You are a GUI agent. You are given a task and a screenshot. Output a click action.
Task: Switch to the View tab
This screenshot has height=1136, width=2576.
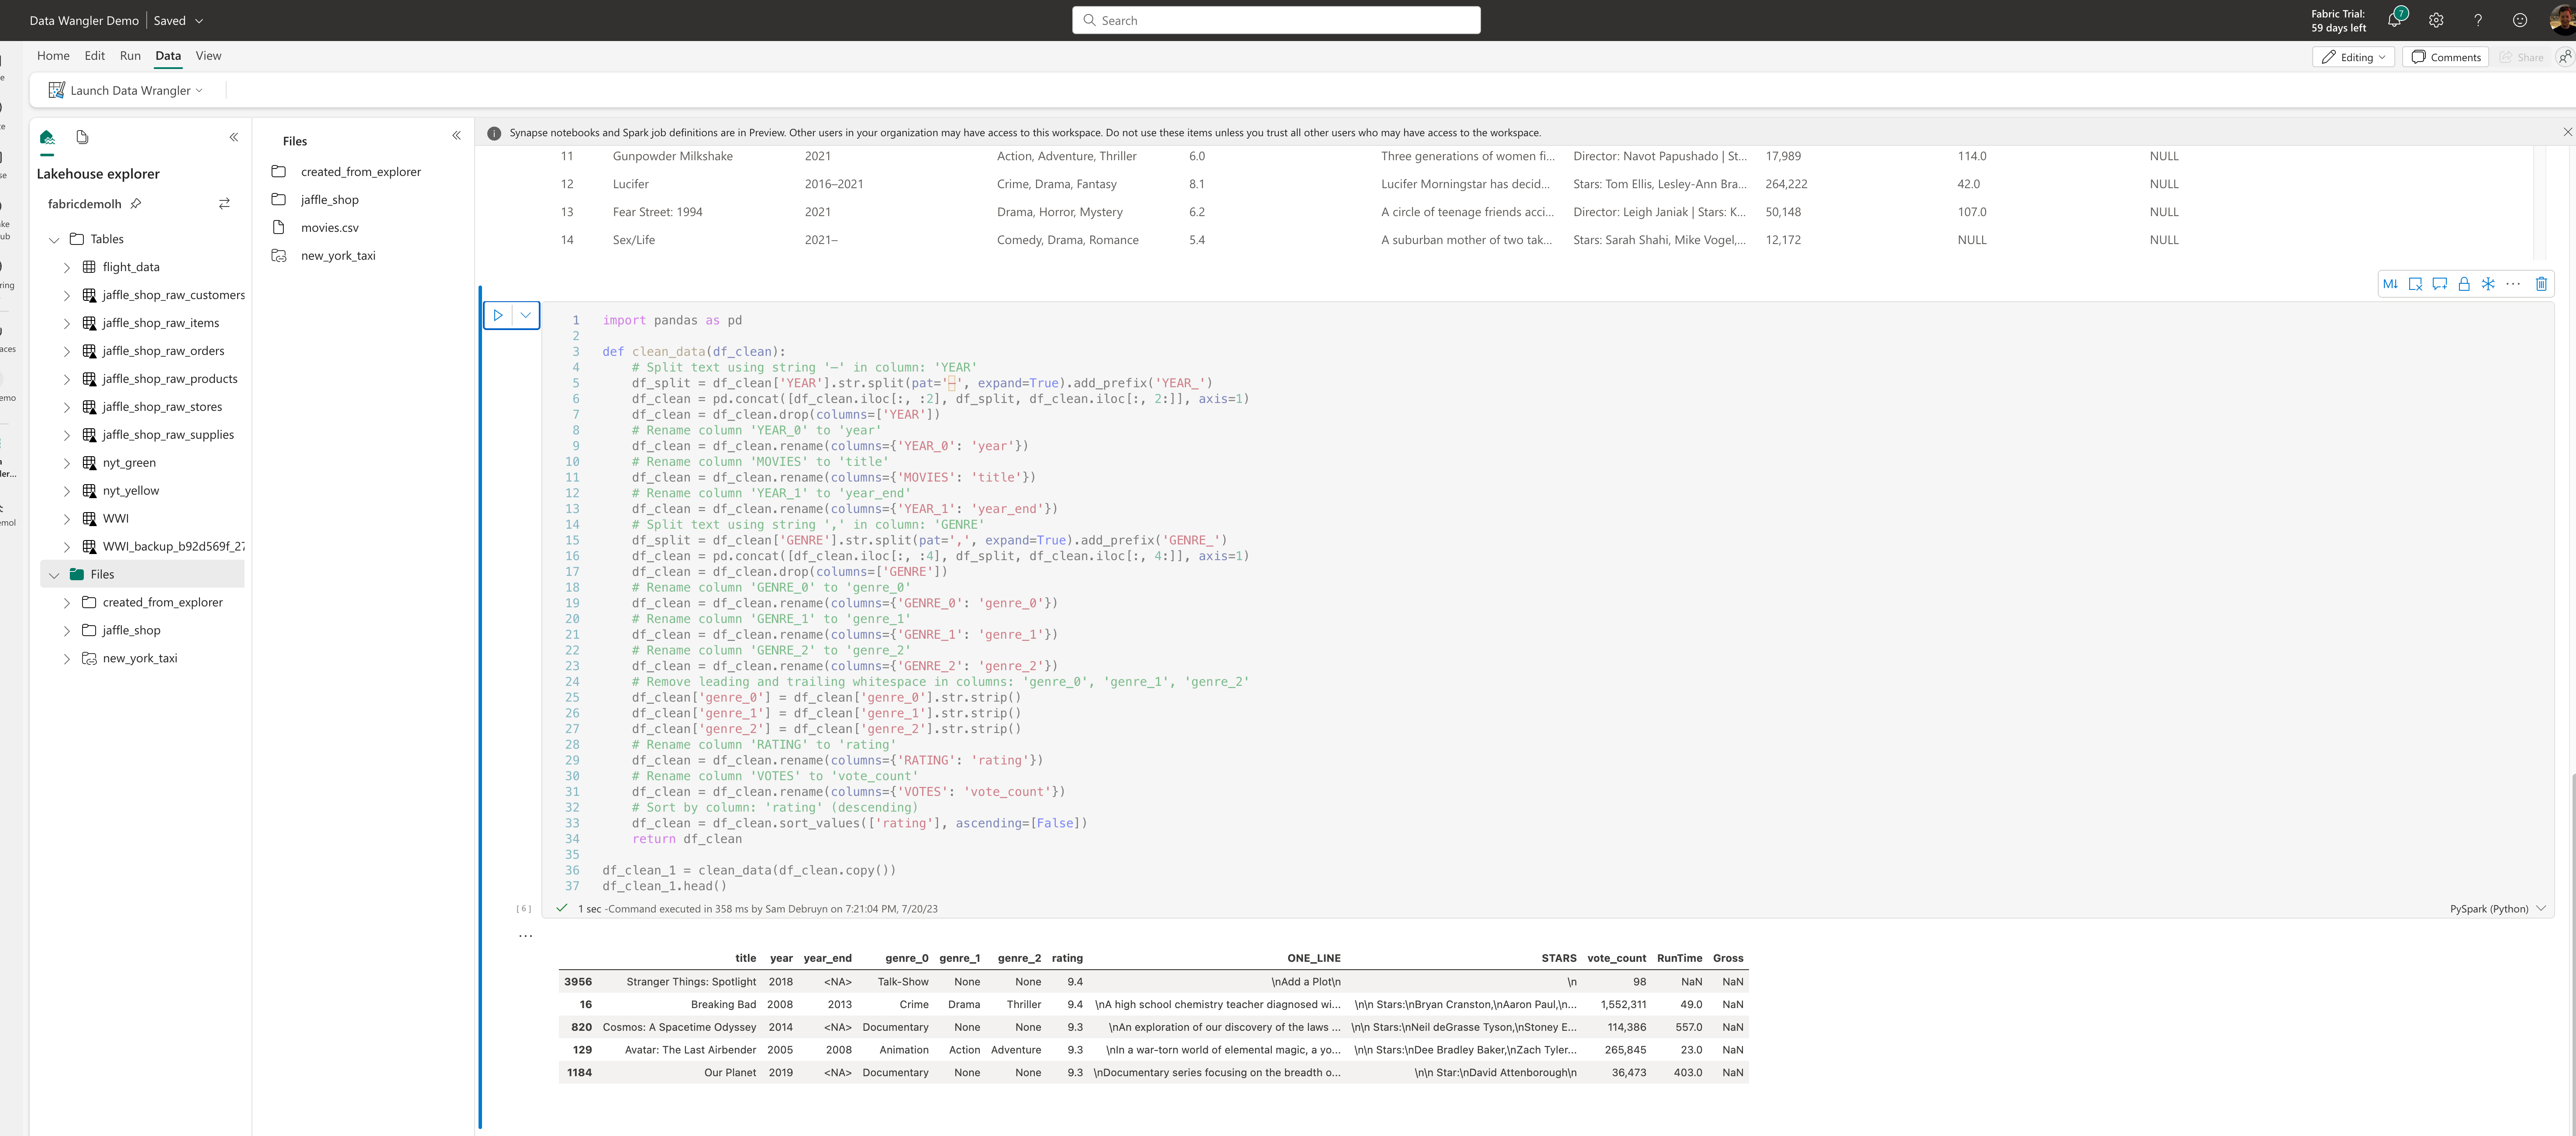pyautogui.click(x=208, y=56)
